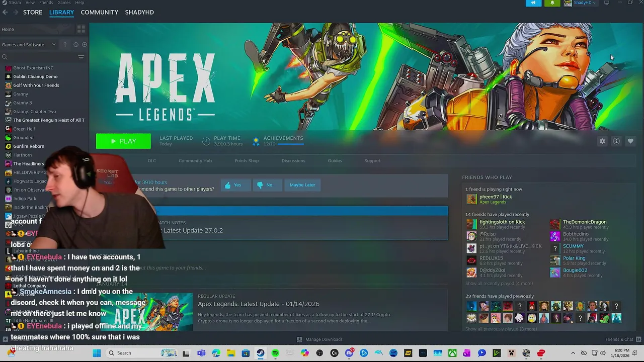Go to the STORE tab
The height and width of the screenshot is (362, 644).
[x=33, y=12]
